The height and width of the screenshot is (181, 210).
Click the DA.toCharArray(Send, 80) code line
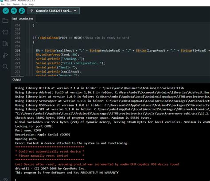pyautogui.click(x=58, y=55)
